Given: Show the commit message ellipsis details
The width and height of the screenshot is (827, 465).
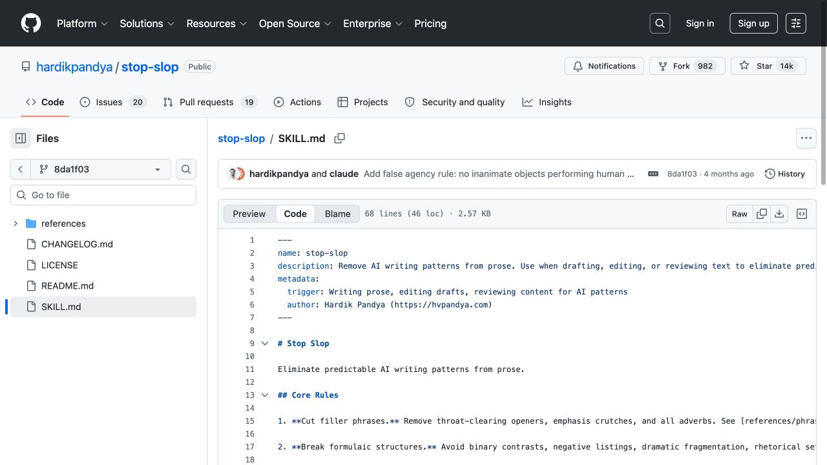Looking at the screenshot, I should [653, 174].
